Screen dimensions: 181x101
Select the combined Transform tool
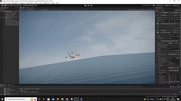(17, 6)
